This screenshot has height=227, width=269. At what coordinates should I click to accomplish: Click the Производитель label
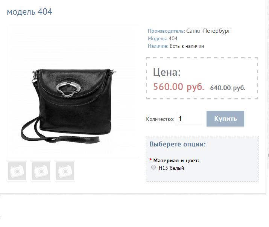166,31
